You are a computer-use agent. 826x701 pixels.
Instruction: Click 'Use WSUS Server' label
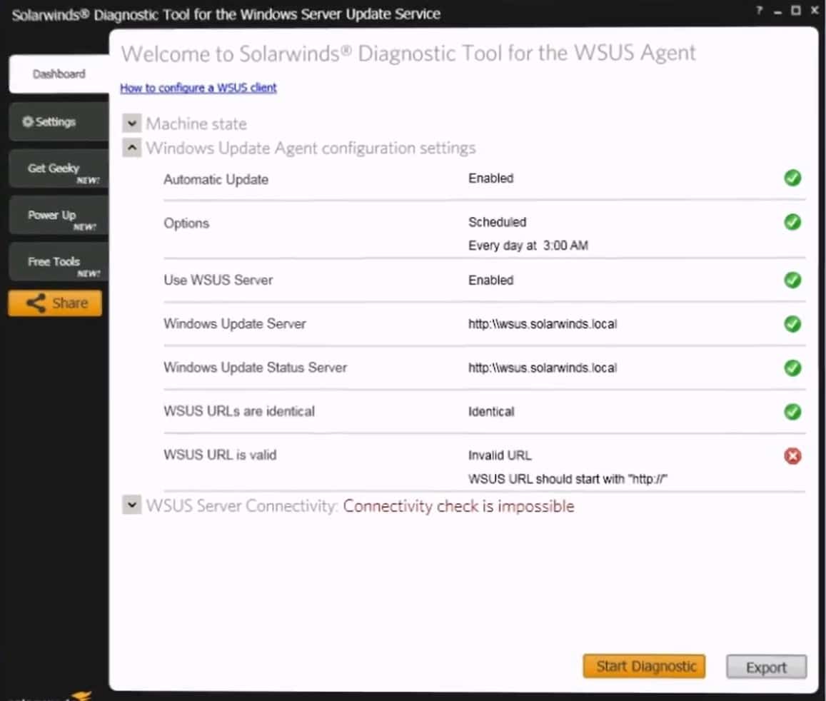point(218,280)
